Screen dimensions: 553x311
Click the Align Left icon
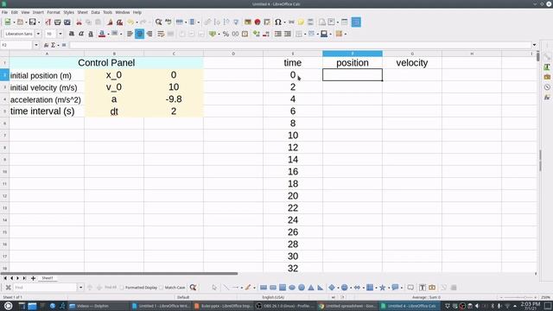click(130, 34)
